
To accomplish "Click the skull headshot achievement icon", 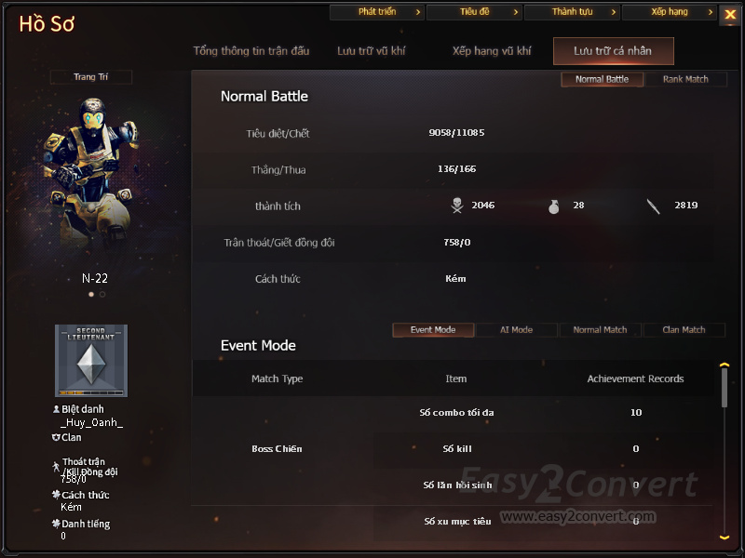I will (x=457, y=206).
